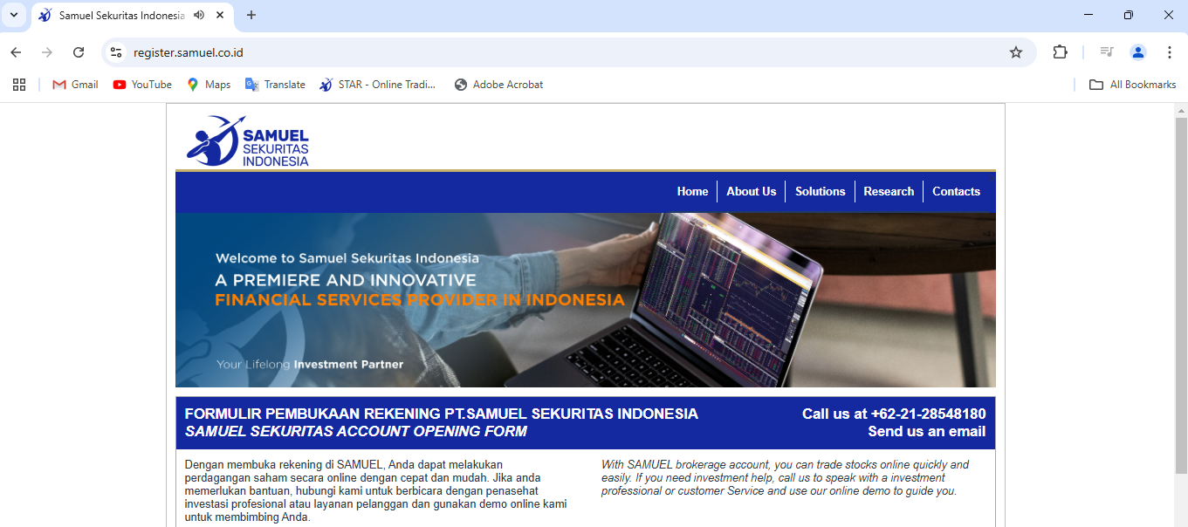Bookmark this page with star icon
This screenshot has height=527, width=1188.
tap(1016, 52)
